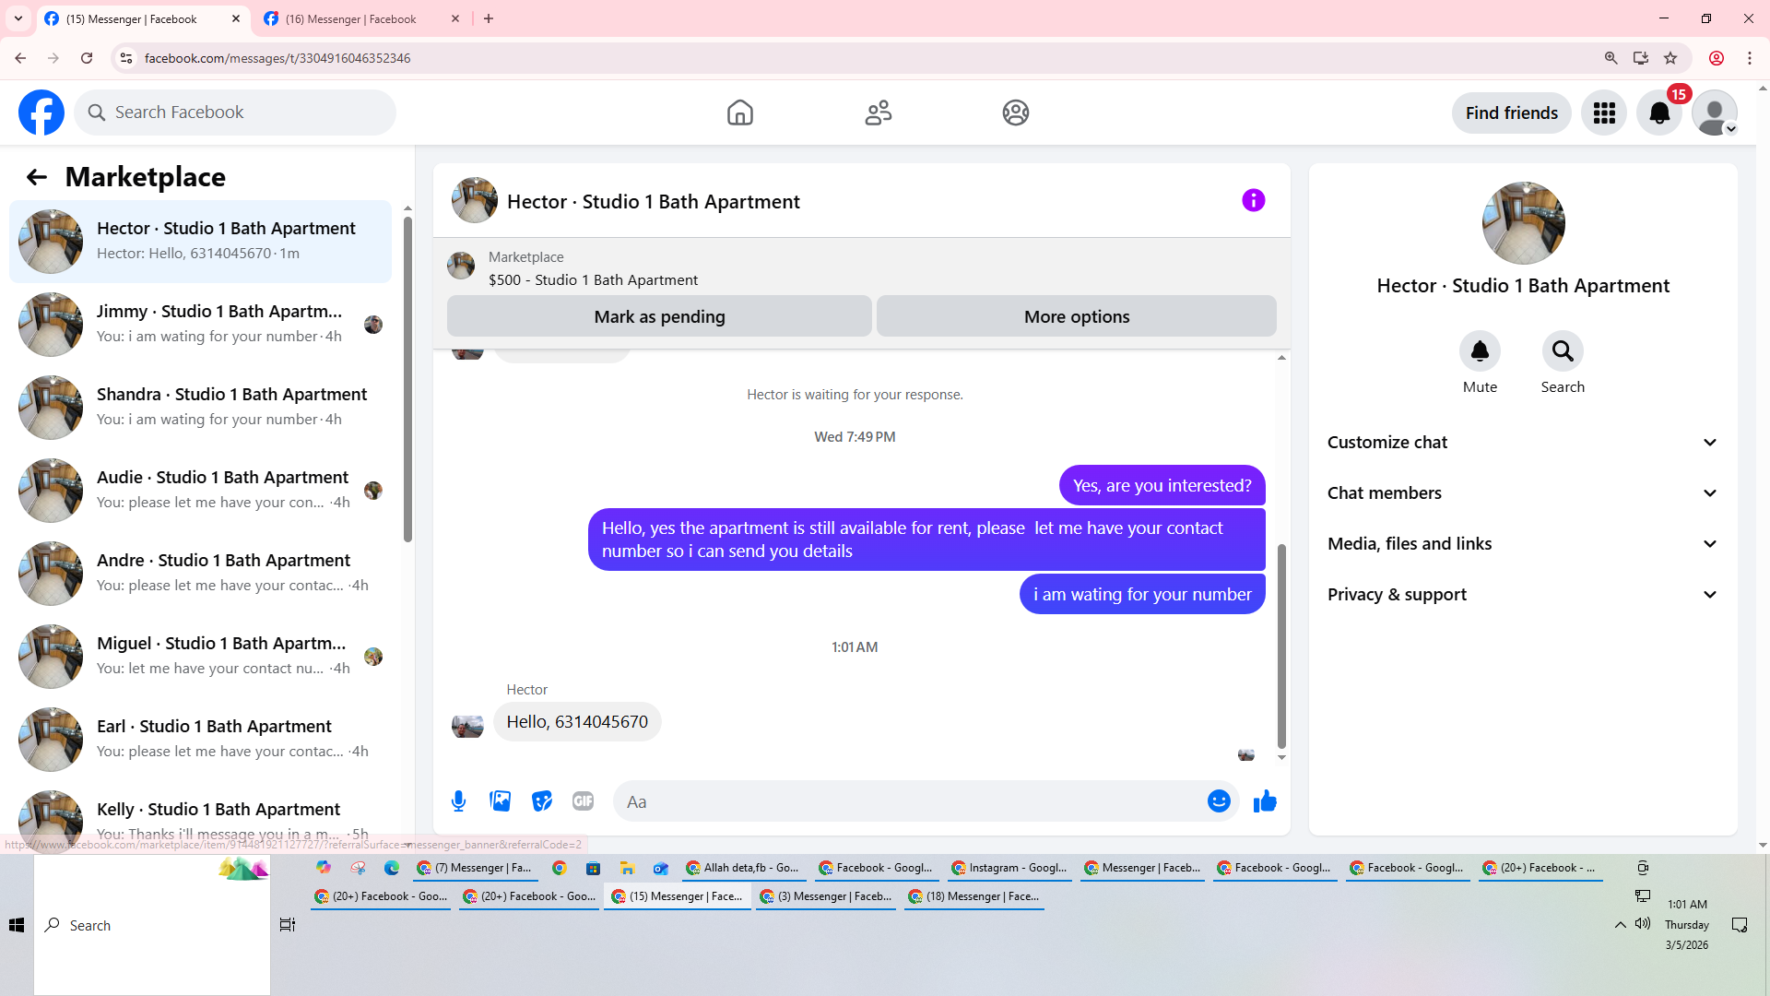The height and width of the screenshot is (996, 1770).
Task: Expand the Privacy & support section
Action: click(x=1523, y=595)
